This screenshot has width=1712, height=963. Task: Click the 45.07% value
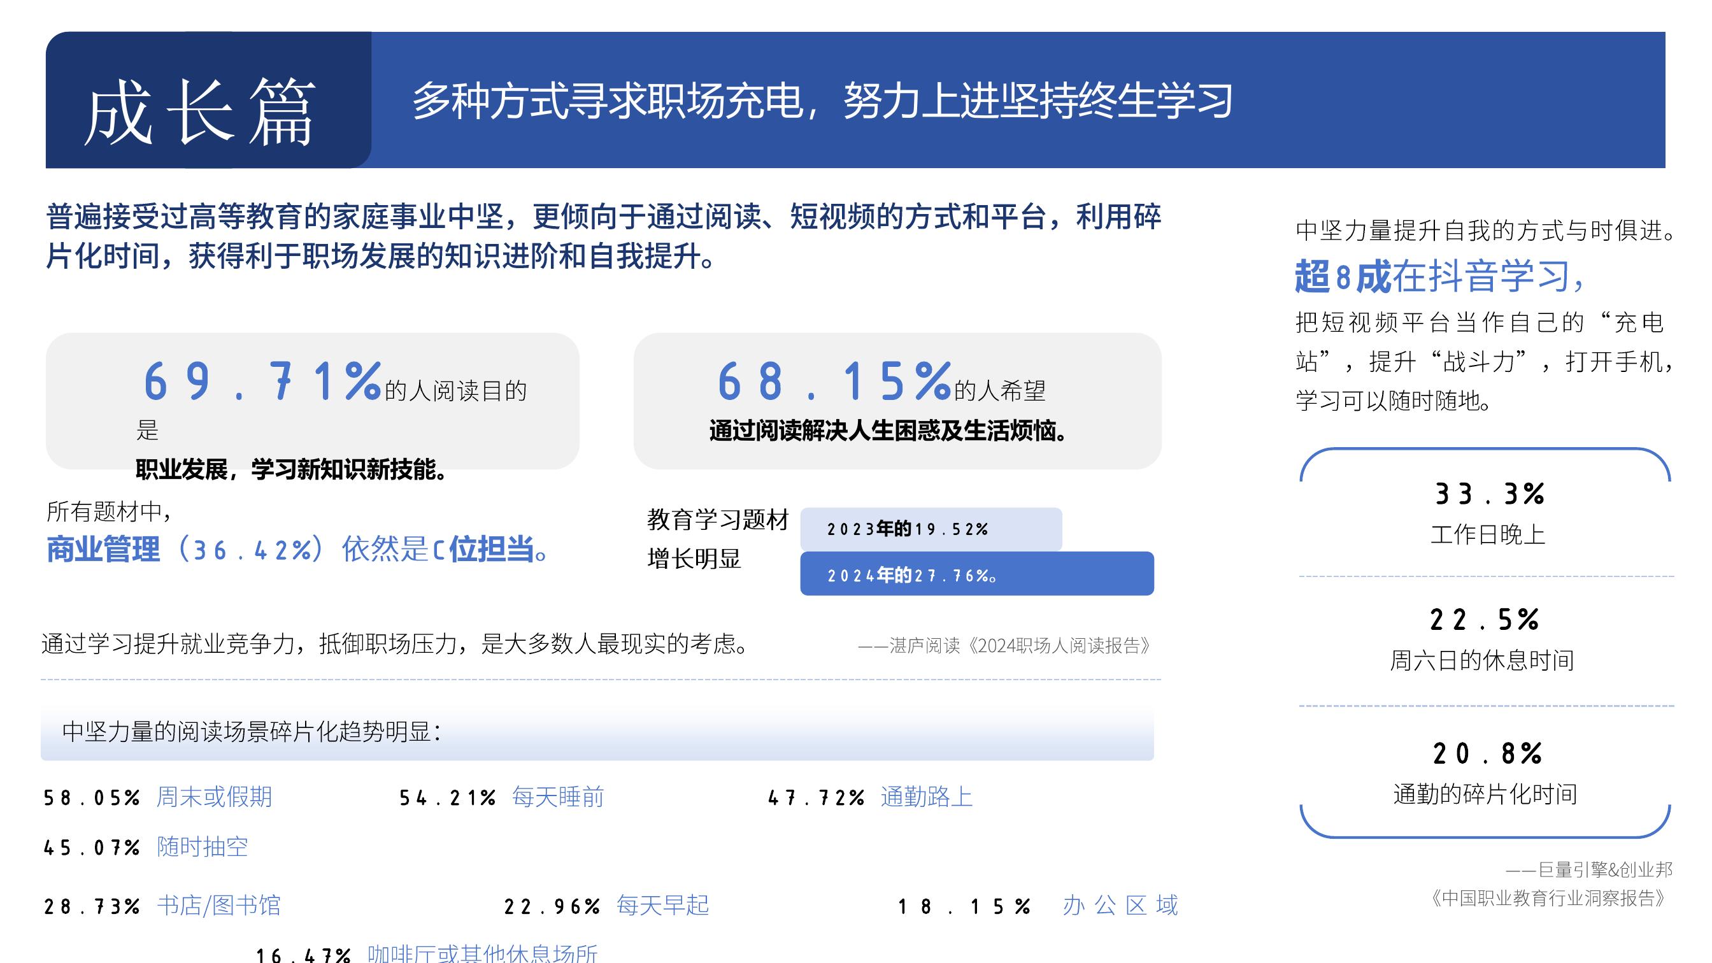click(92, 847)
